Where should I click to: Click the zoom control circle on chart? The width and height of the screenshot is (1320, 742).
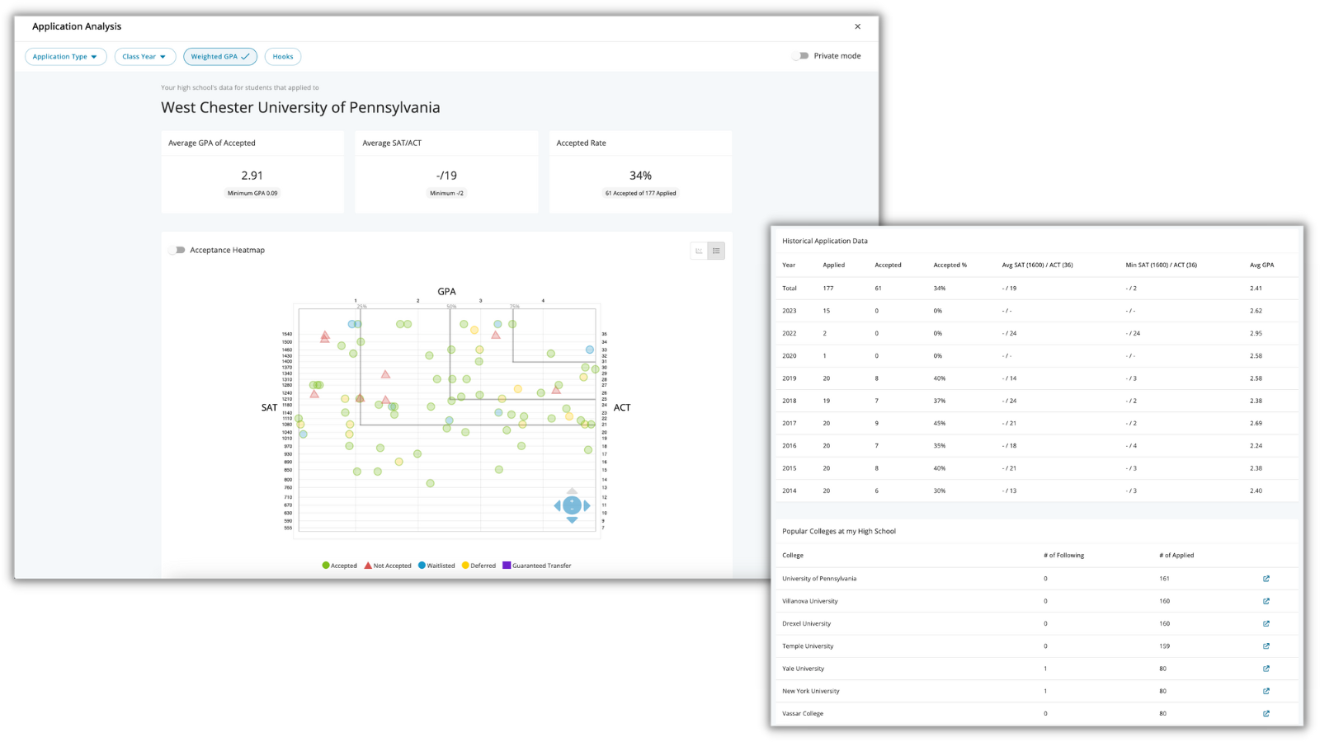(572, 505)
